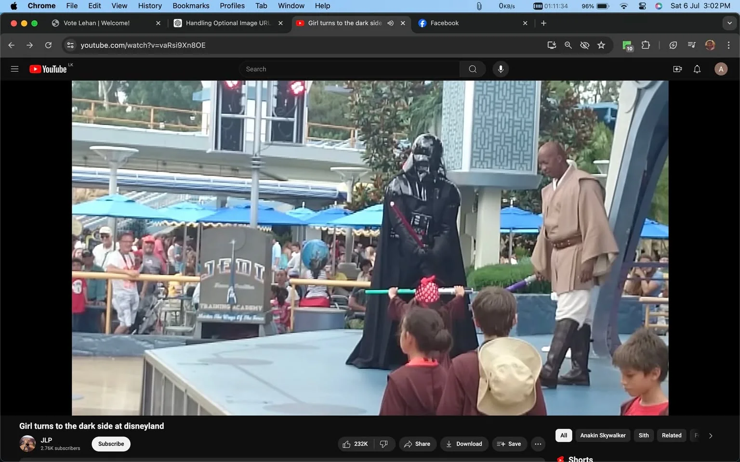
Task: Select the Sith filter chip
Action: (x=644, y=436)
